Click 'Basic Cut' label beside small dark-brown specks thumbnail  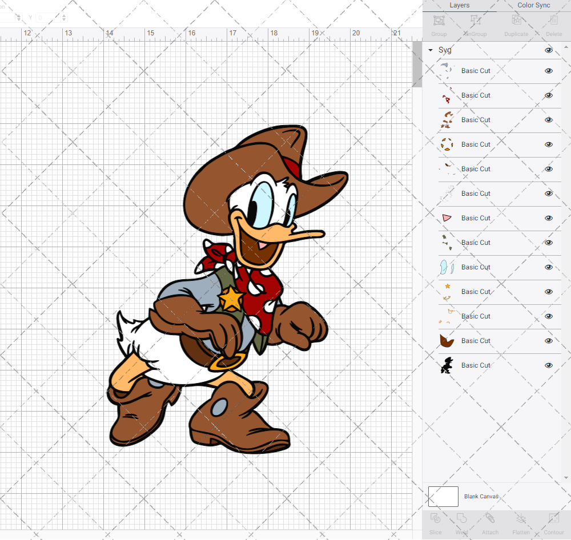tap(476, 169)
